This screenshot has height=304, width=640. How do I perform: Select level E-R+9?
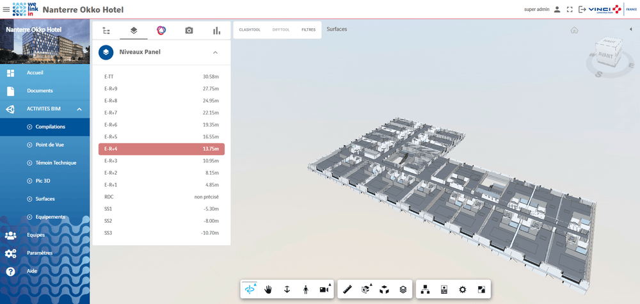point(162,88)
